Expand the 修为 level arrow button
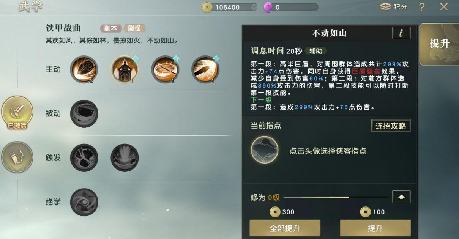The width and height of the screenshot is (459, 239). 401,197
